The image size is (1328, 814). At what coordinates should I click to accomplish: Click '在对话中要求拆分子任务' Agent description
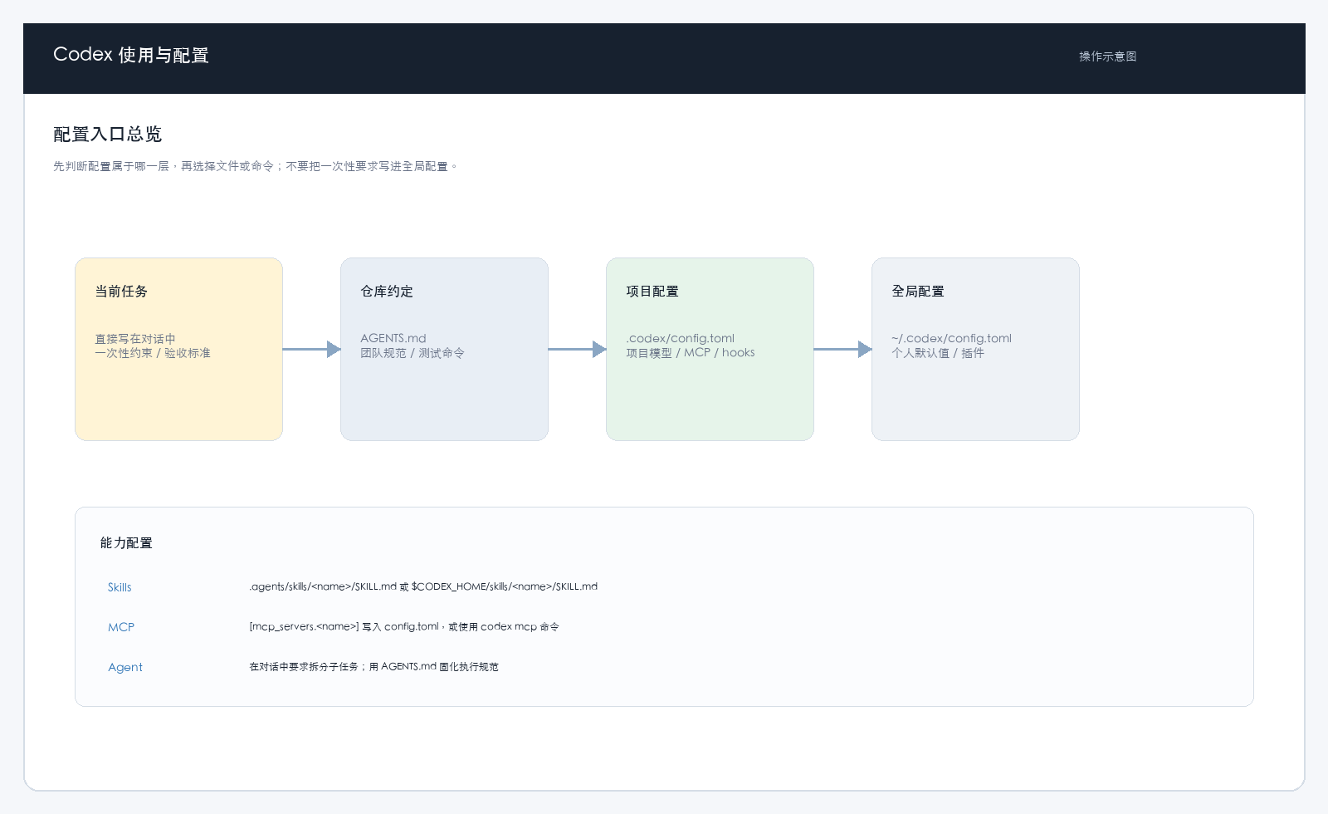[374, 666]
